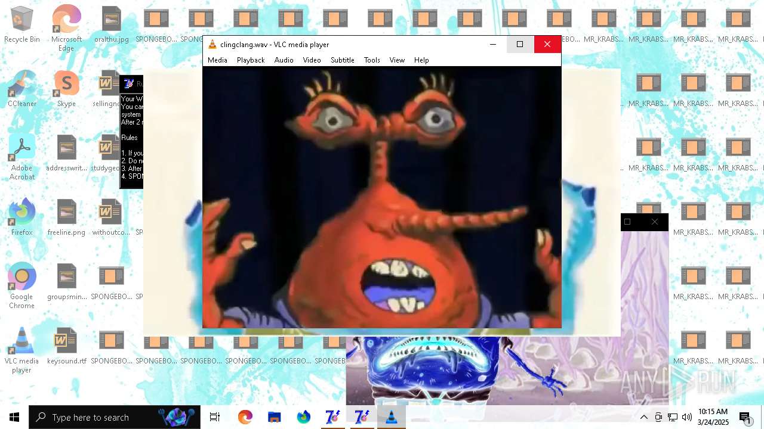
Task: Click the VLC cone icon in the title bar
Action: coord(212,44)
